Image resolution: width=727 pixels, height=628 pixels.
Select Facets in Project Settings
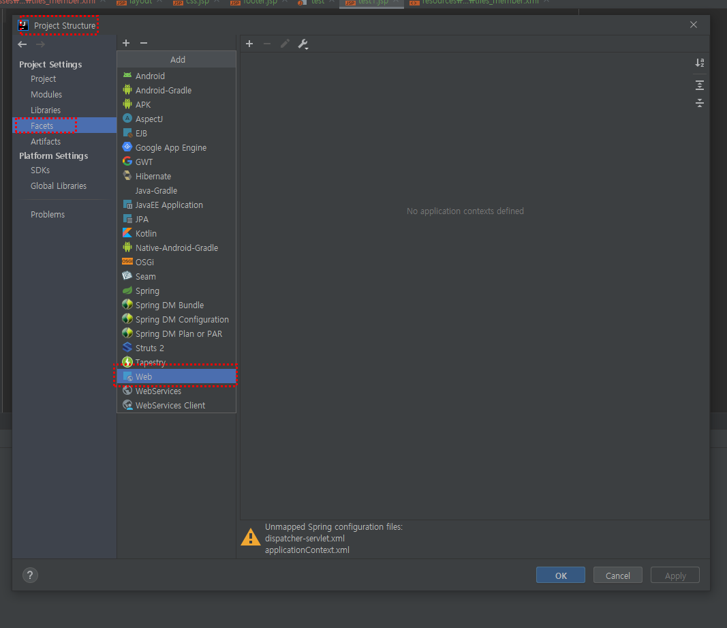click(x=65, y=125)
